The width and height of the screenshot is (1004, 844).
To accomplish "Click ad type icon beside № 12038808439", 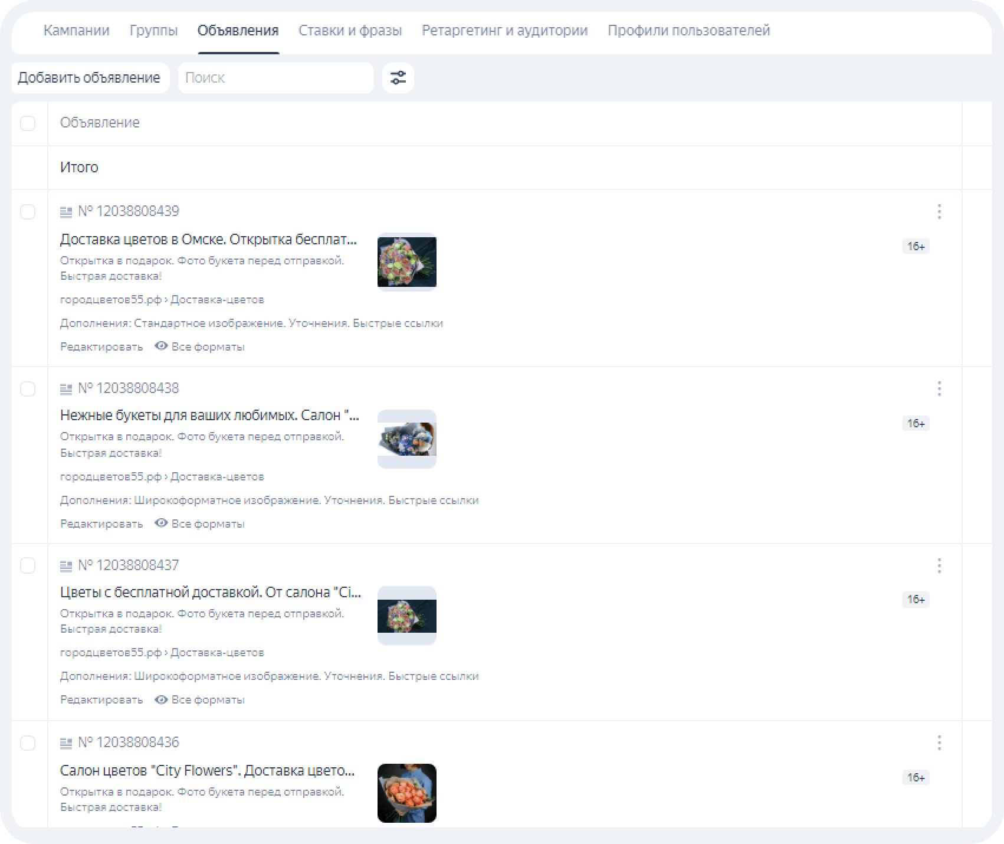I will coord(66,211).
